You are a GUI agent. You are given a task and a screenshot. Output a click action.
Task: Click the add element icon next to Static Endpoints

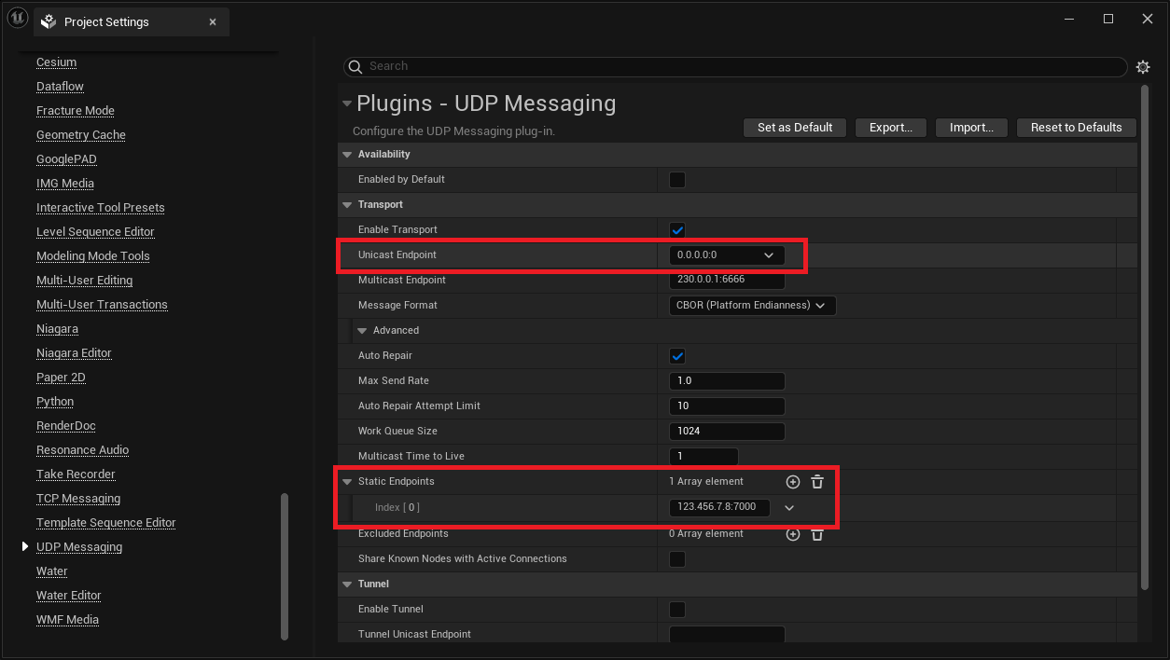pos(792,481)
